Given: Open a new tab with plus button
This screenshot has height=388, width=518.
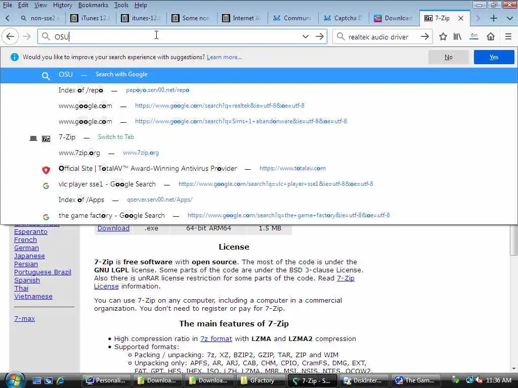Looking at the screenshot, I should click(x=494, y=18).
